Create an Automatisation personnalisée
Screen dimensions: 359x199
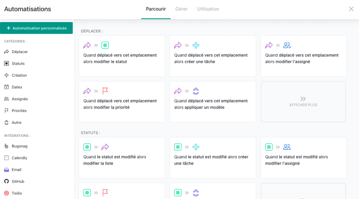tap(36, 28)
